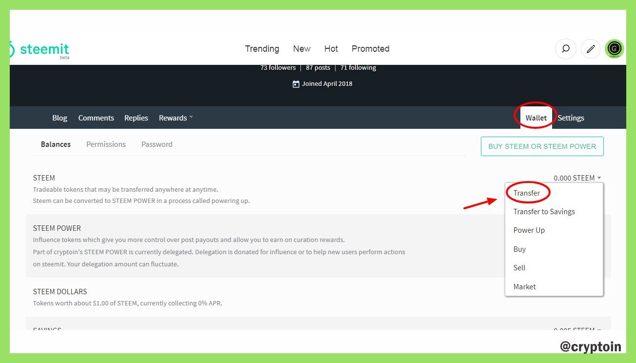Image resolution: width=636 pixels, height=363 pixels.
Task: Open the search magnifier icon
Action: click(x=566, y=49)
